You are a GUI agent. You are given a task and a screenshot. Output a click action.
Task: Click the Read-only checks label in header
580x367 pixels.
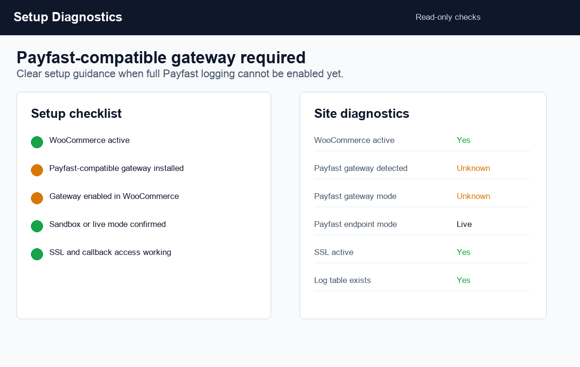pyautogui.click(x=448, y=17)
